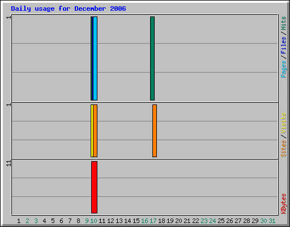Click day label 8 on the axis
290x227 pixels.
coord(78,221)
